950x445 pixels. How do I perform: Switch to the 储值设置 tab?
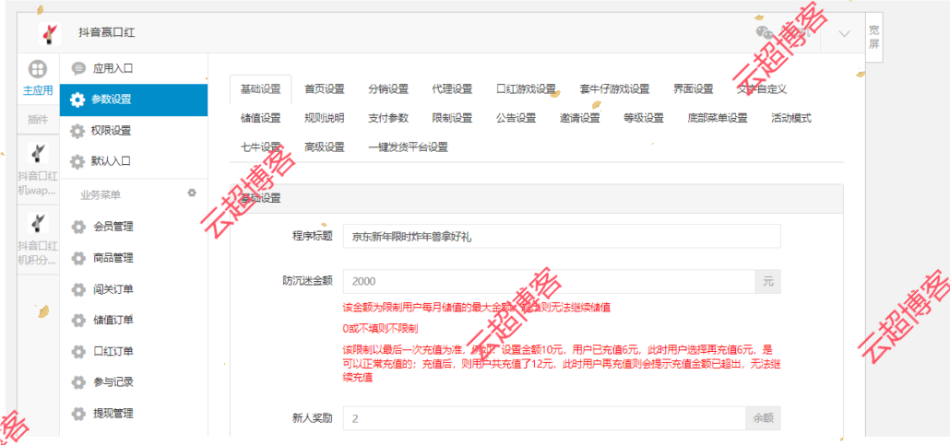coord(260,119)
